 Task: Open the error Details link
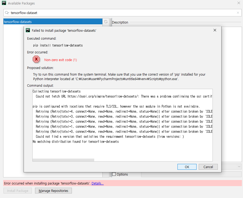tap(97, 183)
